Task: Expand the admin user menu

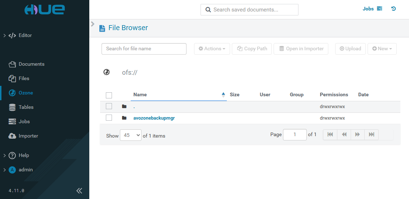Action: [x=4, y=170]
